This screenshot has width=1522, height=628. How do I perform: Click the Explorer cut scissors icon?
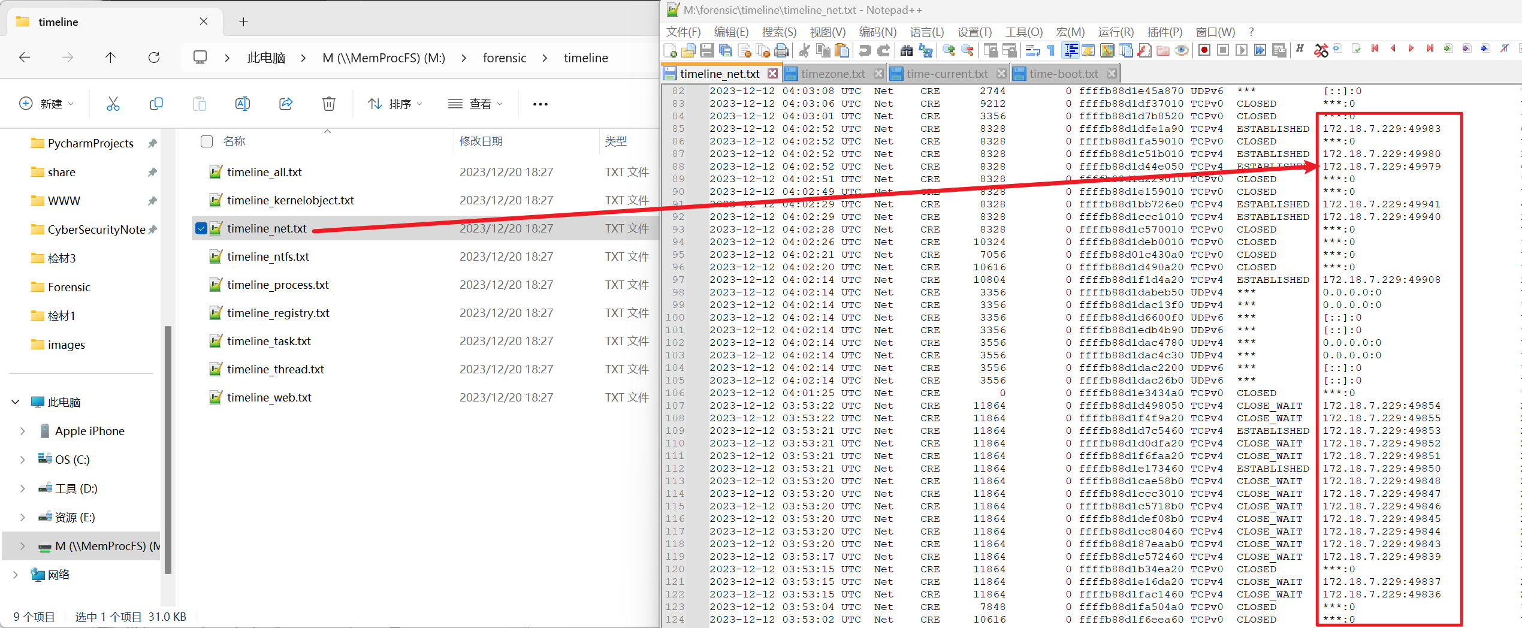(113, 104)
